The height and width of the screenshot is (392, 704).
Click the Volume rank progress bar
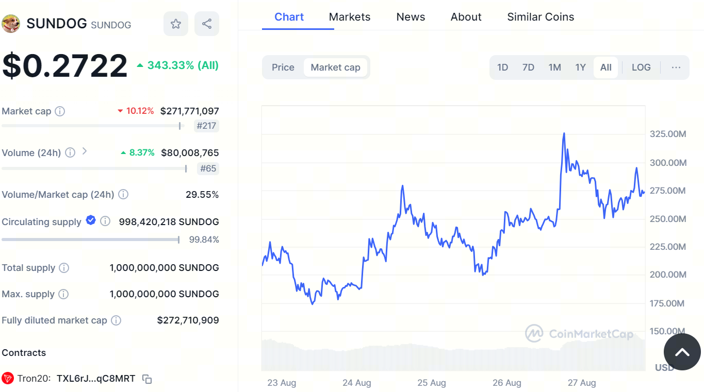[x=95, y=168]
